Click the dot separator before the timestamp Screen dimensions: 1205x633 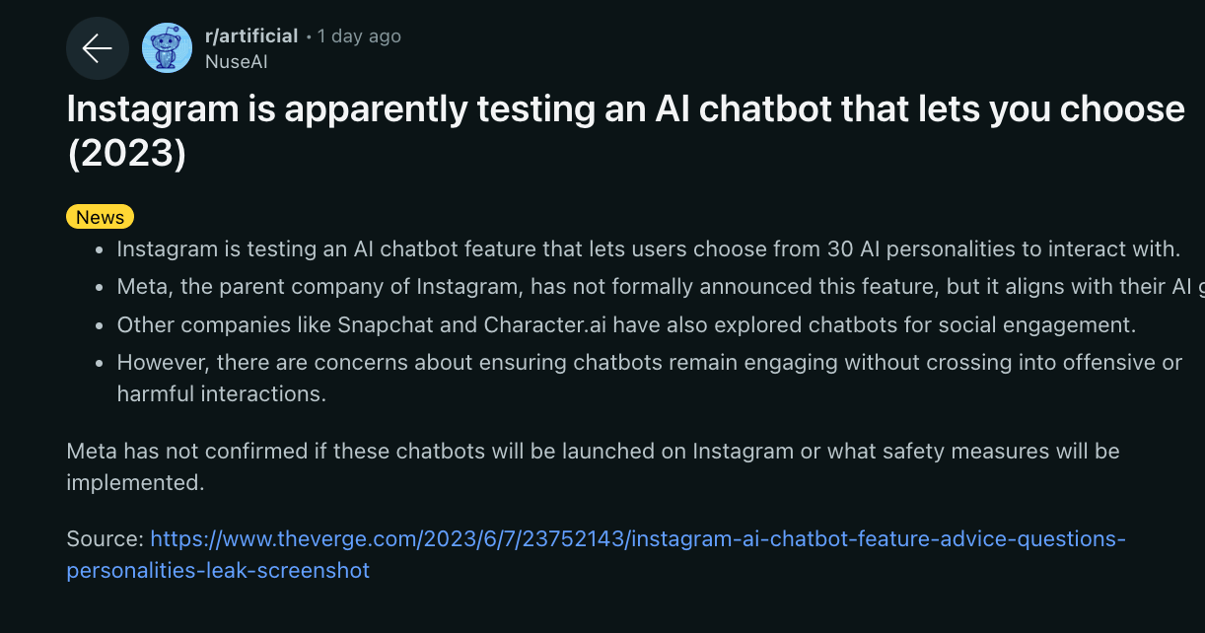[x=309, y=36]
